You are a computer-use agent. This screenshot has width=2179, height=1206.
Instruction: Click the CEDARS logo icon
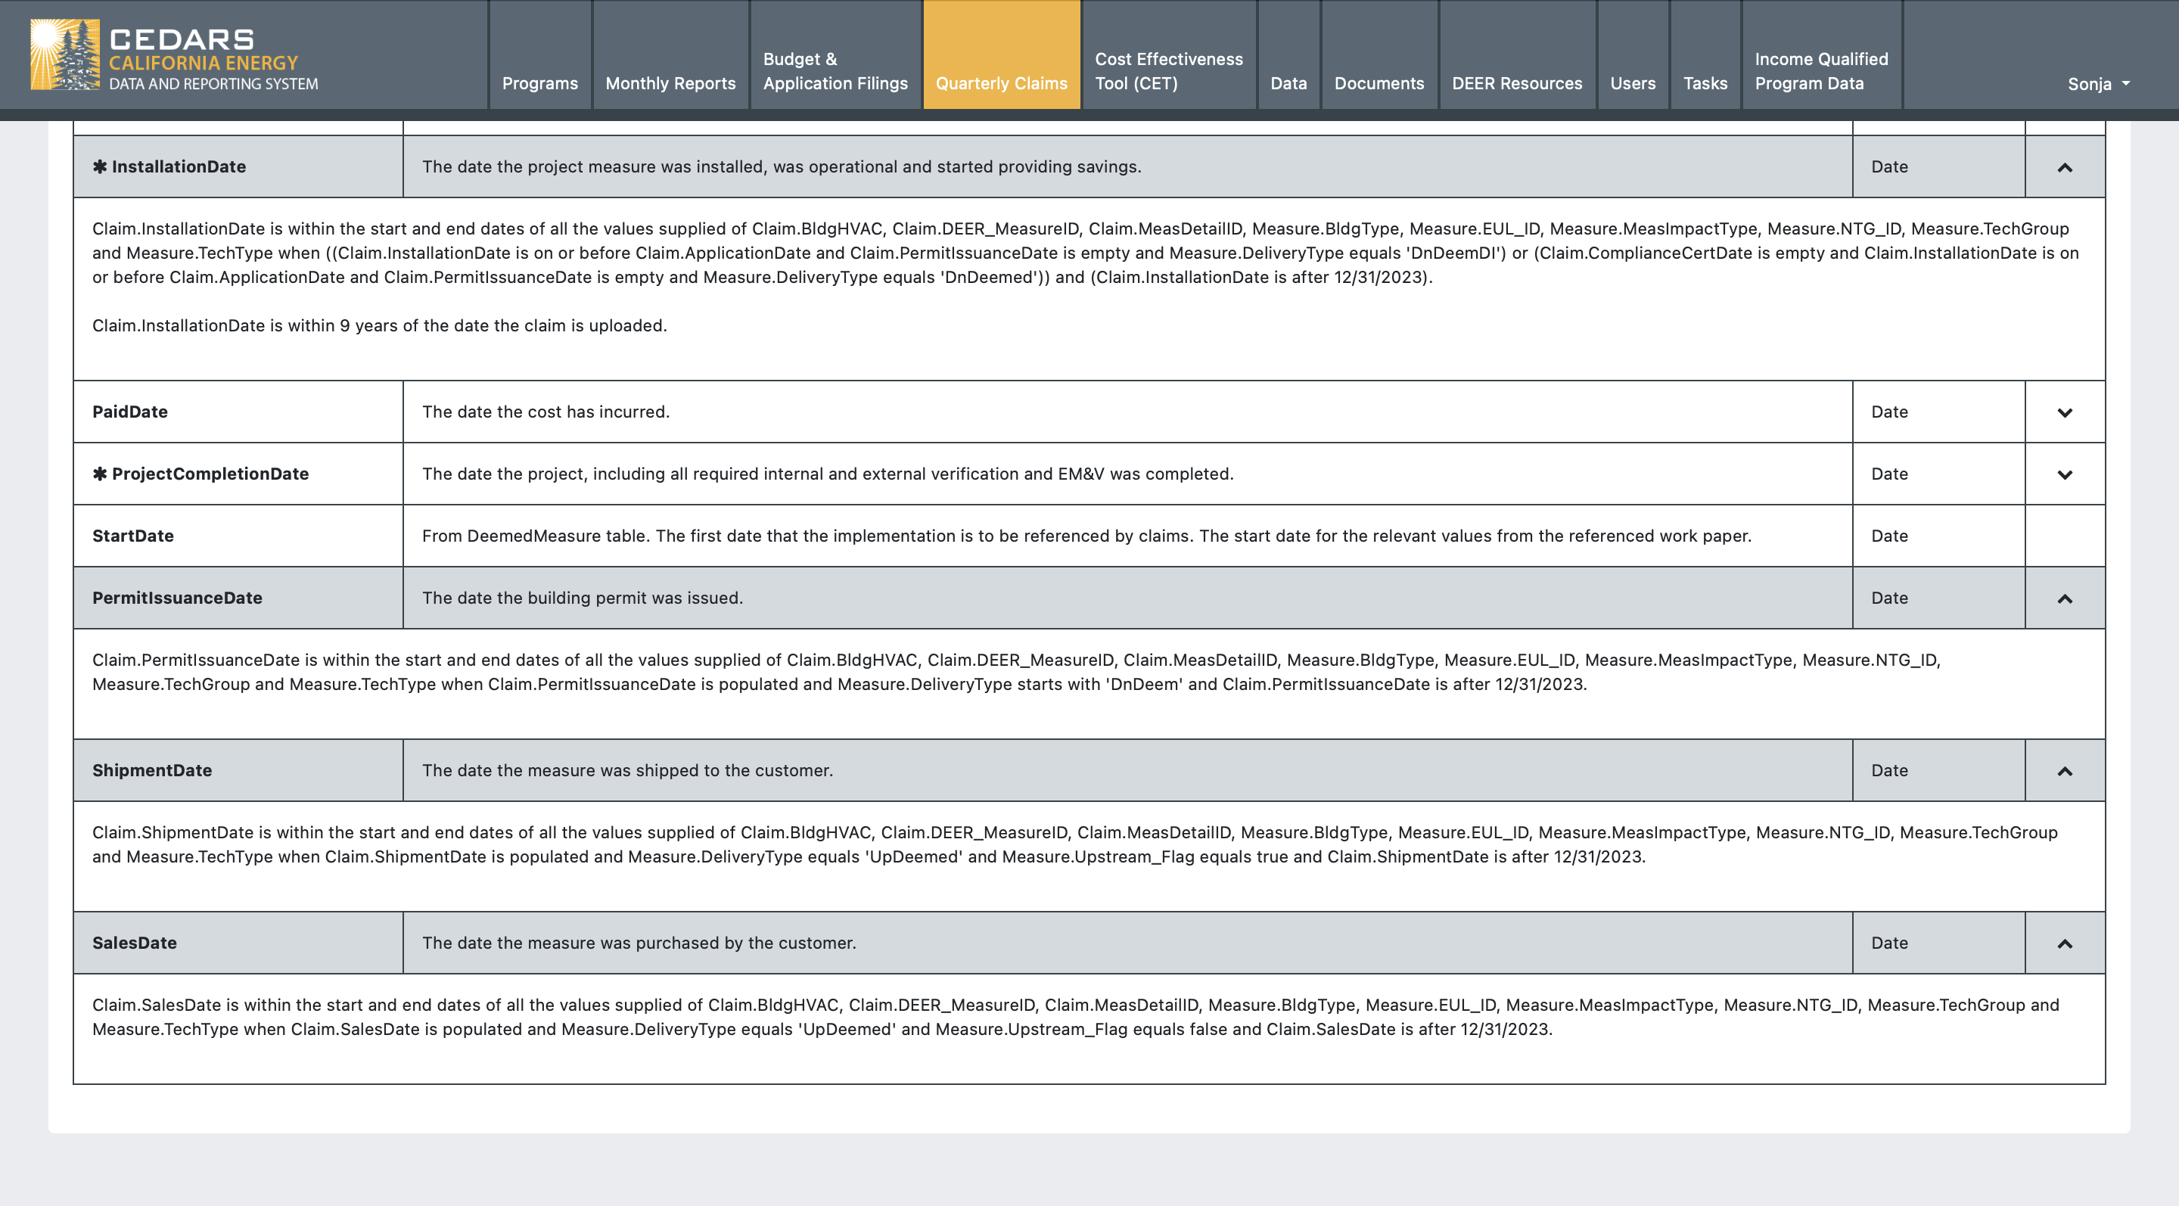click(64, 55)
